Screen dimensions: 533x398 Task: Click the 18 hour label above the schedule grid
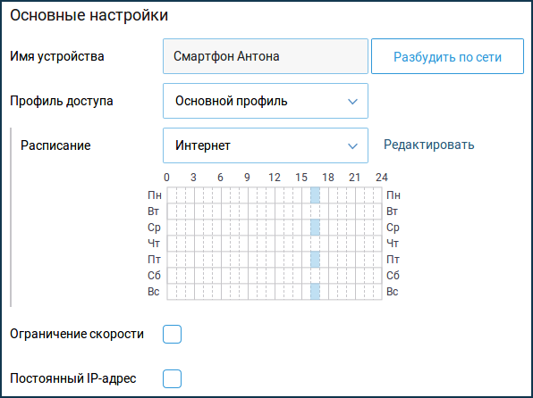click(328, 178)
